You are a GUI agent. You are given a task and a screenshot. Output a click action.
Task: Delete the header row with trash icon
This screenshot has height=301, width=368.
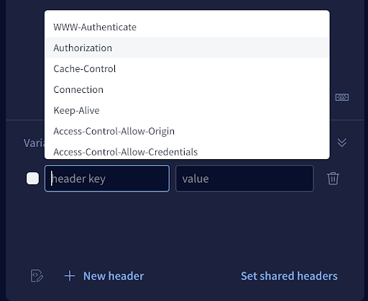click(333, 179)
